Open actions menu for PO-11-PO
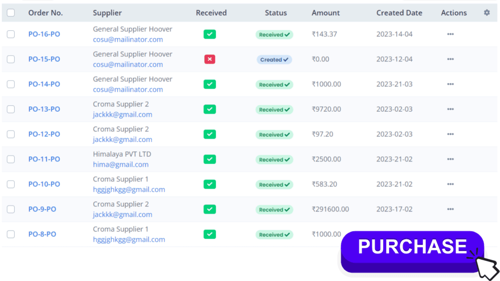Viewport: 500px width, 281px height. click(450, 160)
